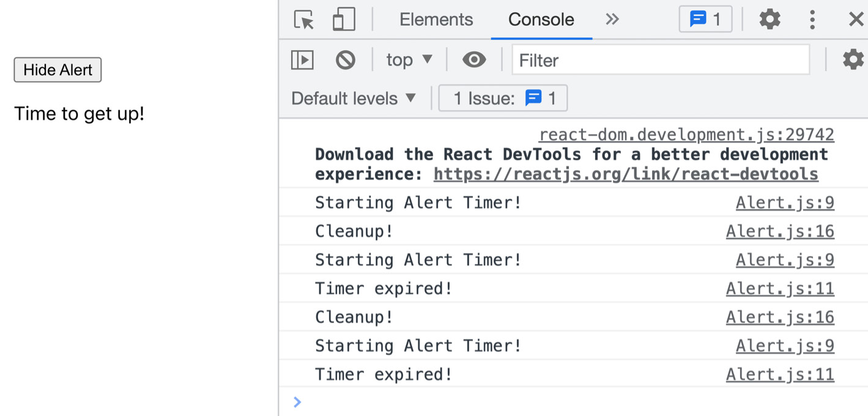Switch to the Elements tab

436,19
